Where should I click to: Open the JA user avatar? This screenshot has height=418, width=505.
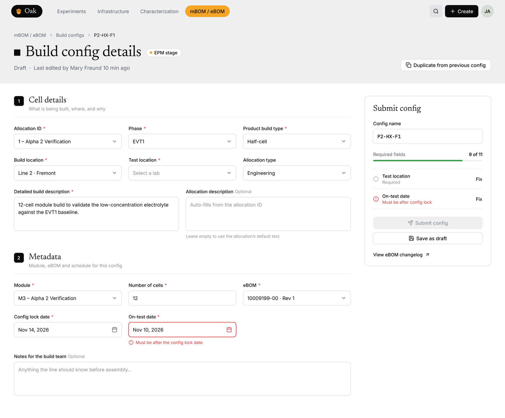(487, 11)
